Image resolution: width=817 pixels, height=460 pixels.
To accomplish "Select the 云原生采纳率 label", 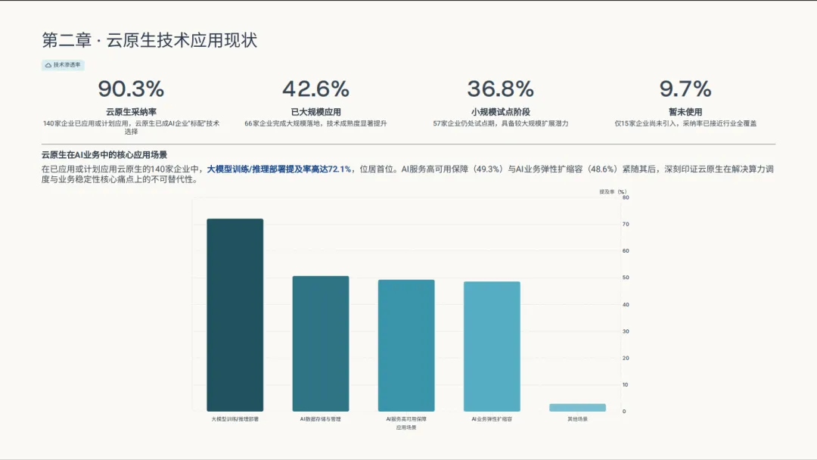I will pos(132,112).
